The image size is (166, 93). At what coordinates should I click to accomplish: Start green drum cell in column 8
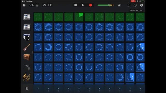pos(109,17)
